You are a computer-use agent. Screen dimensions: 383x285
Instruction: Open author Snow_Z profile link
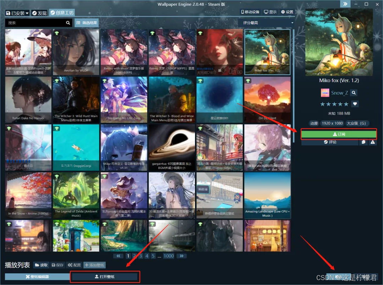pyautogui.click(x=339, y=93)
